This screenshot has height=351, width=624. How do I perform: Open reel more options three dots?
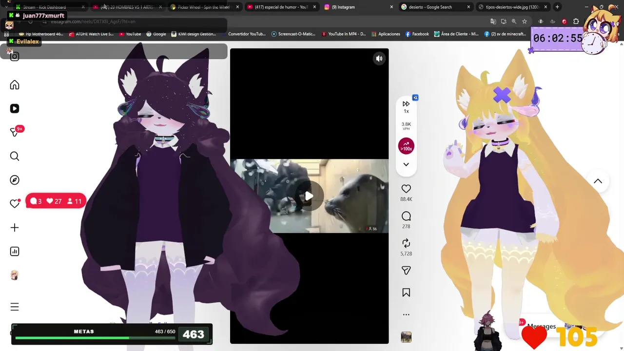coord(406,314)
